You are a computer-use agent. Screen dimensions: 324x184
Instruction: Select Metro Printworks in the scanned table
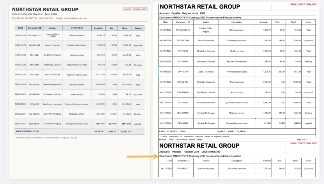pos(52,45)
